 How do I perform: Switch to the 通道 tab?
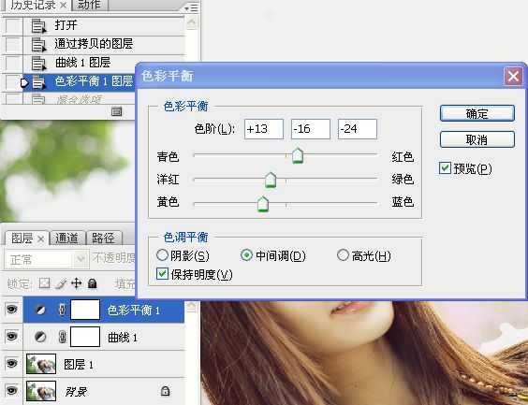66,239
